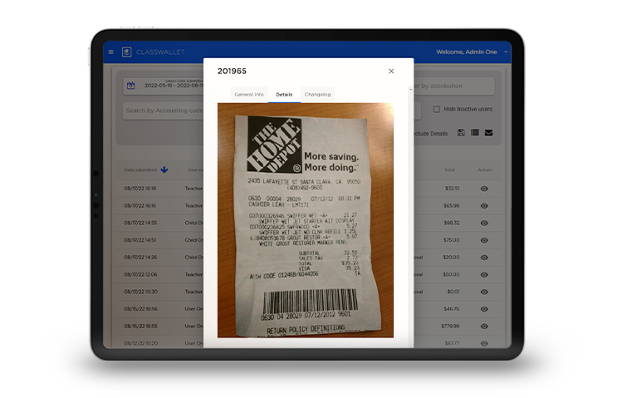Click the 2022-05-18 date range field
This screenshot has width=622, height=398.
pos(164,86)
